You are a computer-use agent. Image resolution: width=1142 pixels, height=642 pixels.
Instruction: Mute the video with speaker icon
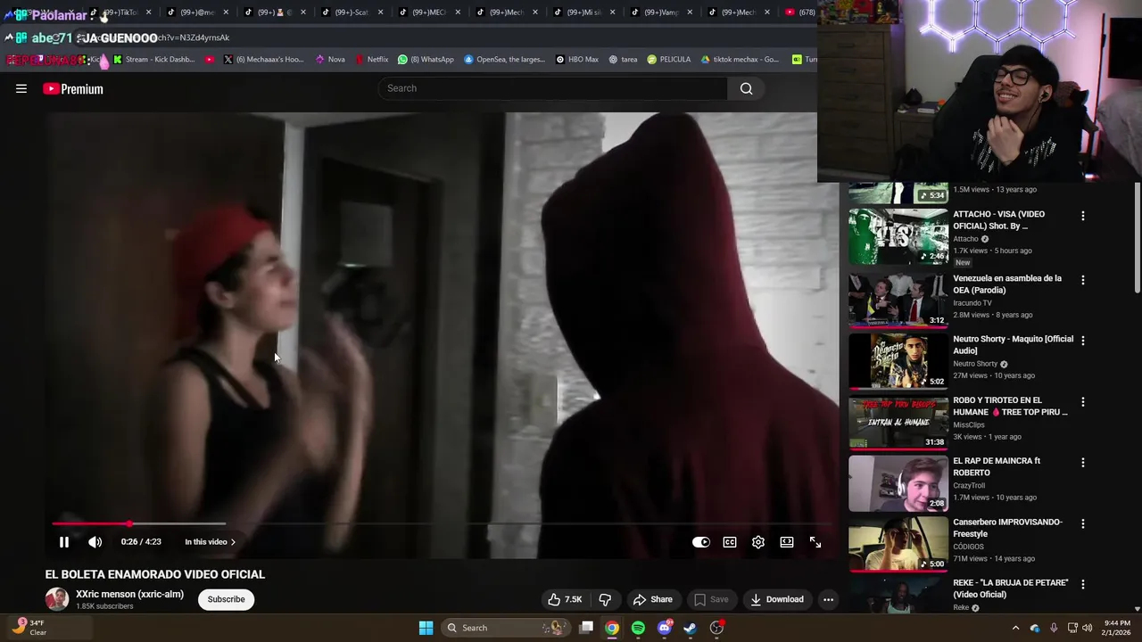95,542
